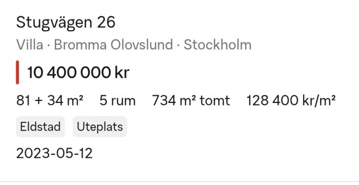This screenshot has width=359, height=185.
Task: Click the 2023-05-12 sale date
Action: 54,153
